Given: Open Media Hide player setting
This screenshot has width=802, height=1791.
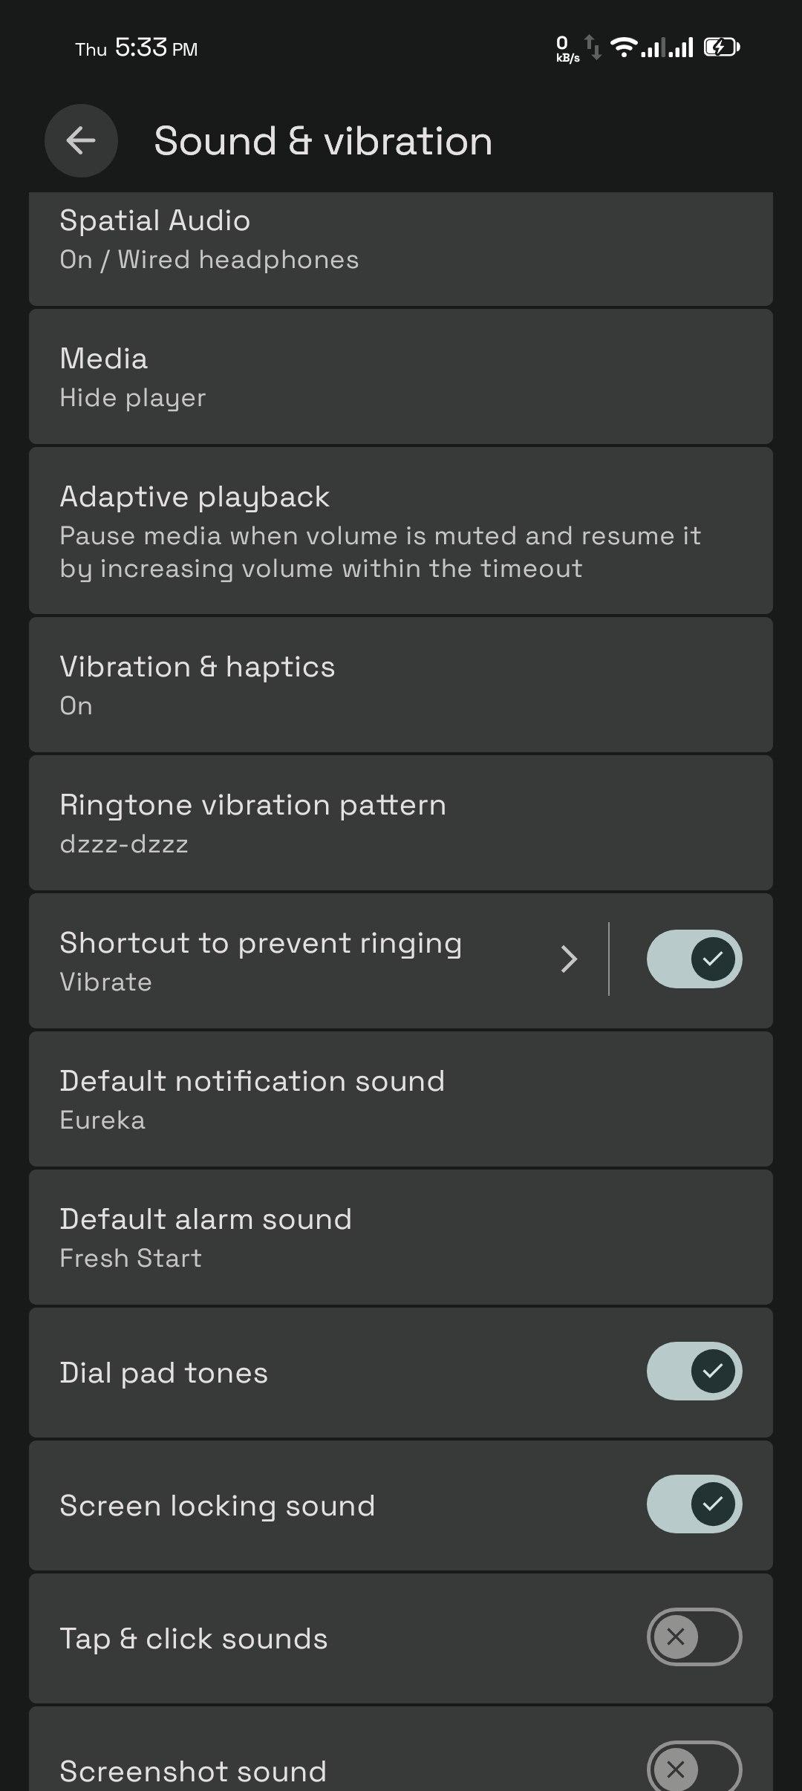Looking at the screenshot, I should coord(401,377).
